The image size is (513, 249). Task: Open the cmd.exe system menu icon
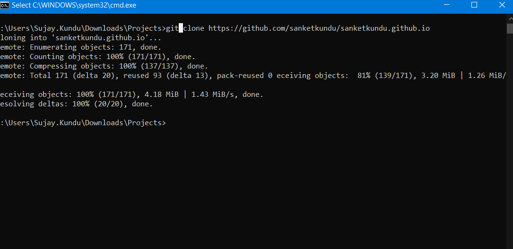[x=5, y=5]
